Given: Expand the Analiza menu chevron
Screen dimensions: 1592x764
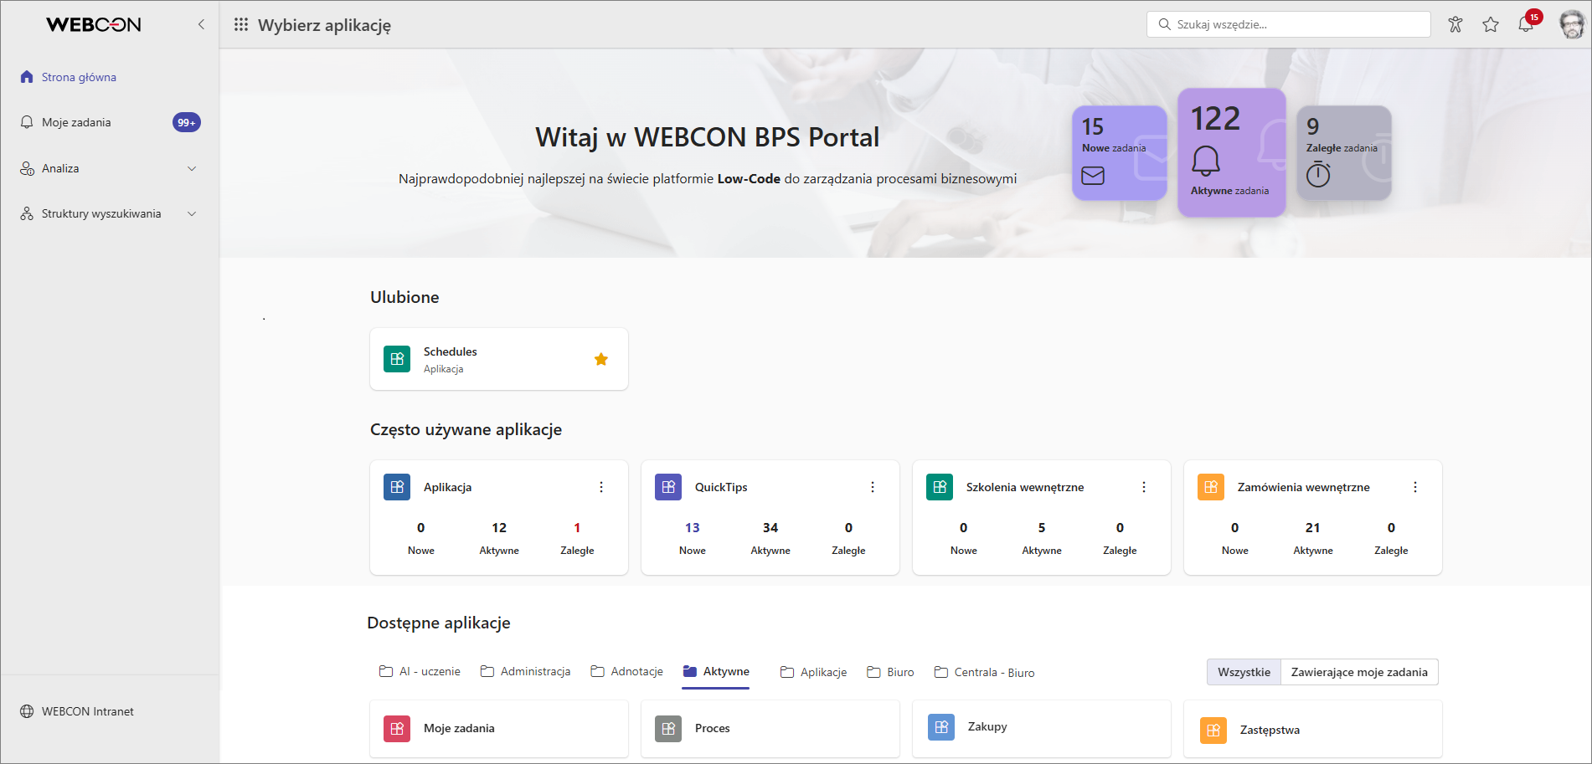Looking at the screenshot, I should pyautogui.click(x=192, y=168).
